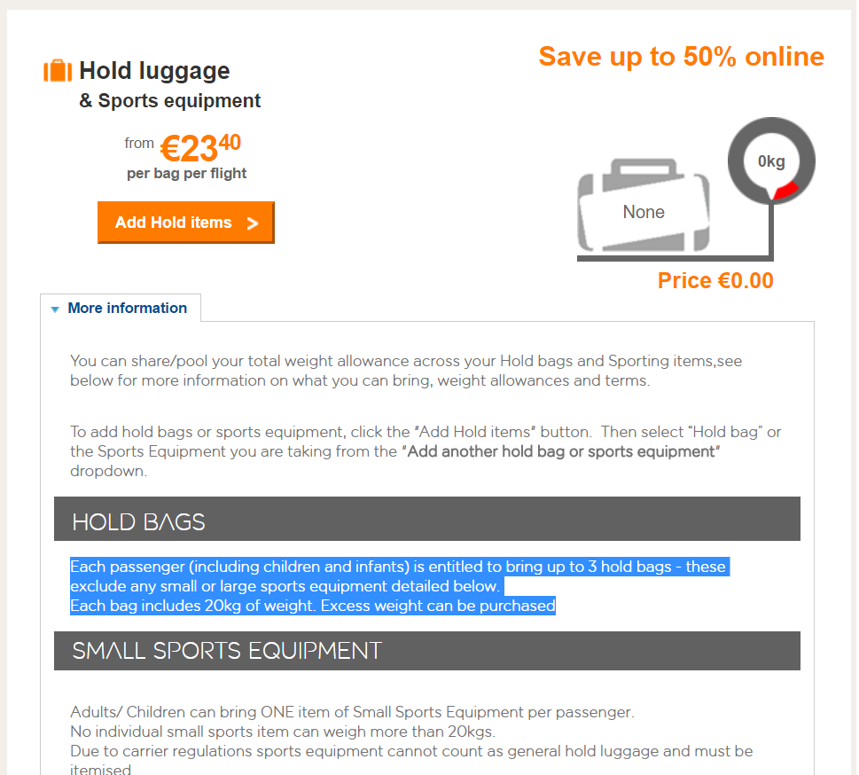Click the grey suitcase graphic labeled None

(x=644, y=206)
